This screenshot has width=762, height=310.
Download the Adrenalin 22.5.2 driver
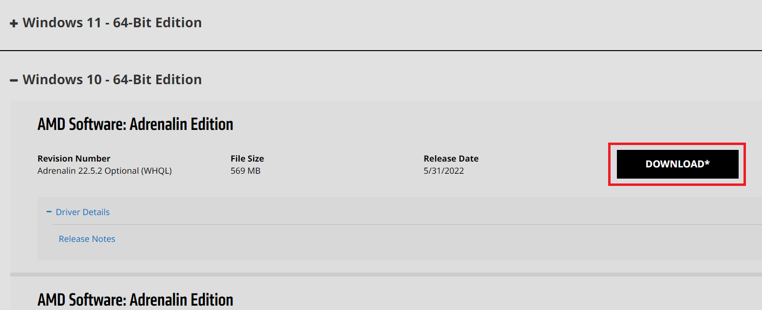click(677, 164)
